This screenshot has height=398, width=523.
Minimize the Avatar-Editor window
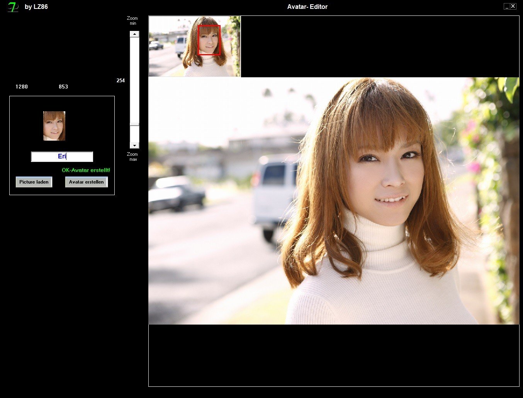coord(507,6)
